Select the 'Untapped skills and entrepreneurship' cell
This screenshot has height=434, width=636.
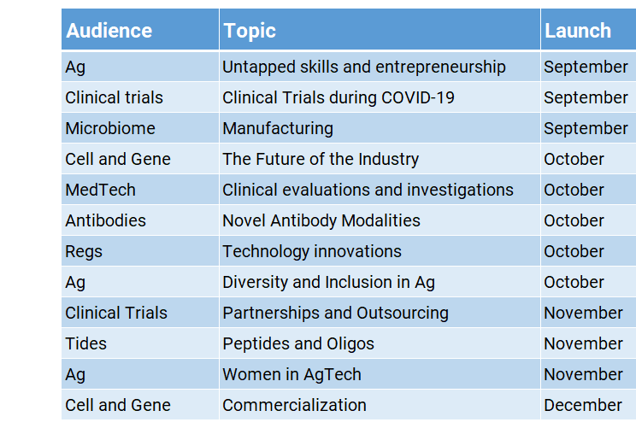(x=364, y=67)
